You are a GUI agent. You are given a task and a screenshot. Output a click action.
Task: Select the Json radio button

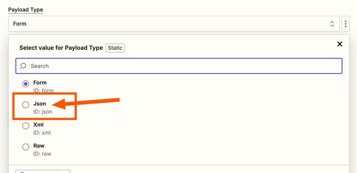click(26, 105)
